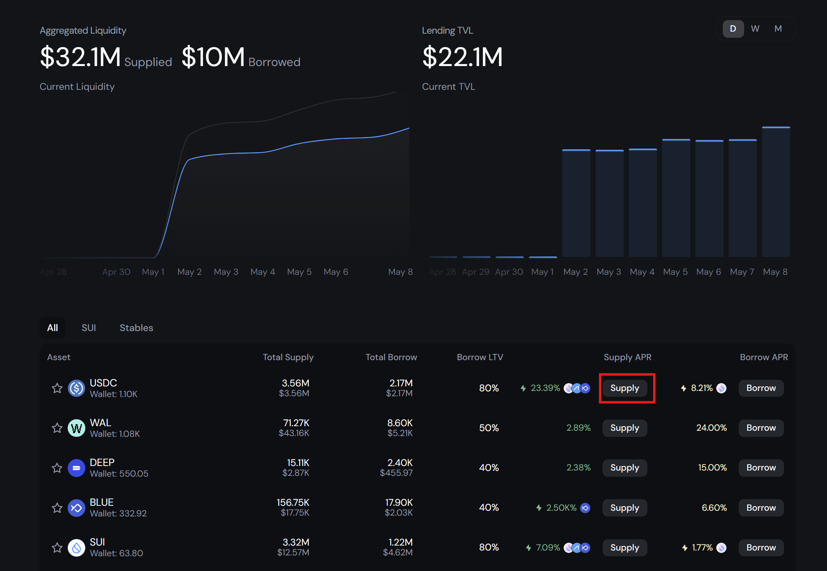The height and width of the screenshot is (571, 827).
Task: Favorite USDC with its star icon
Action: coord(57,388)
